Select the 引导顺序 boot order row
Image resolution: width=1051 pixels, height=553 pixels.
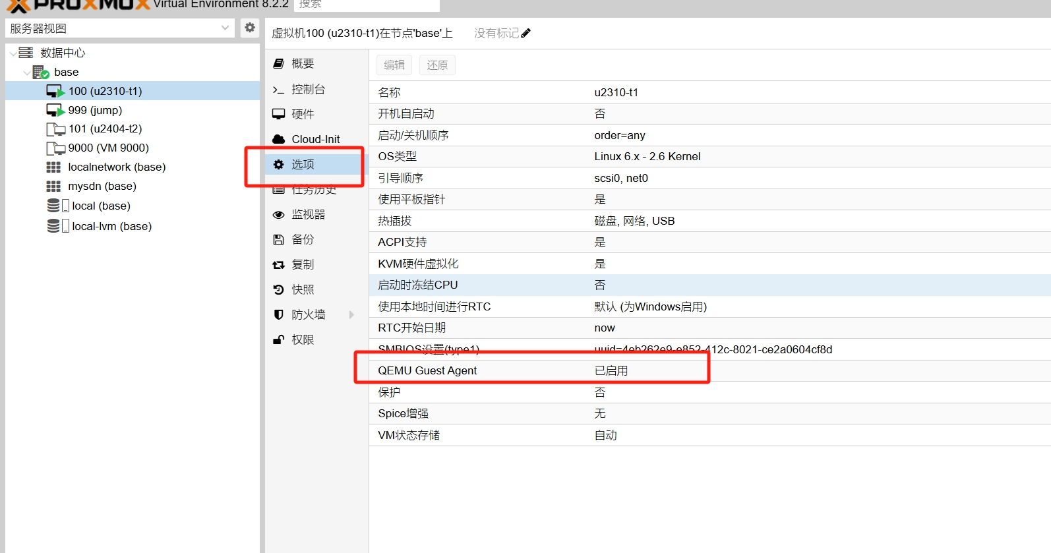coord(710,178)
